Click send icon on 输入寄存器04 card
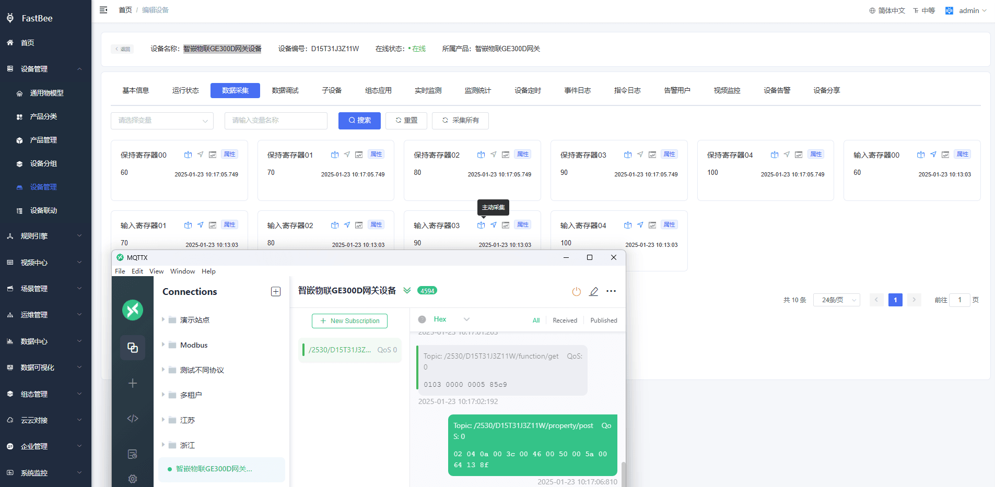This screenshot has height=487, width=995. pyautogui.click(x=640, y=225)
